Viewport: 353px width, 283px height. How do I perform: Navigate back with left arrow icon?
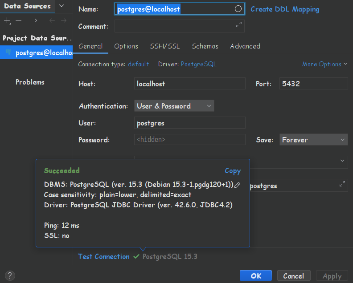coord(52,20)
